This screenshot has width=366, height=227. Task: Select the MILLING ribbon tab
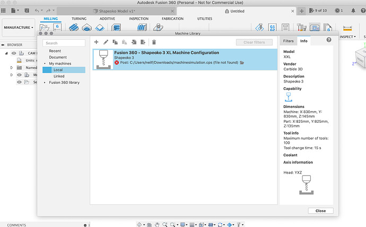(x=50, y=19)
